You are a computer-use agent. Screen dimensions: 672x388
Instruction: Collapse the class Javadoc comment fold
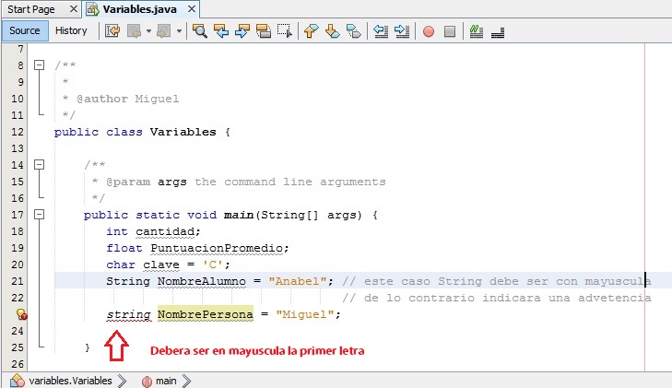point(39,65)
